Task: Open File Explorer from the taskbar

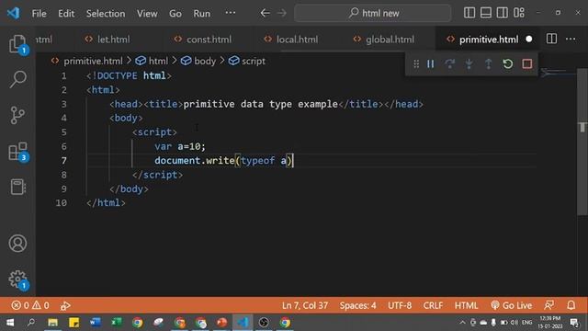Action: coord(52,322)
